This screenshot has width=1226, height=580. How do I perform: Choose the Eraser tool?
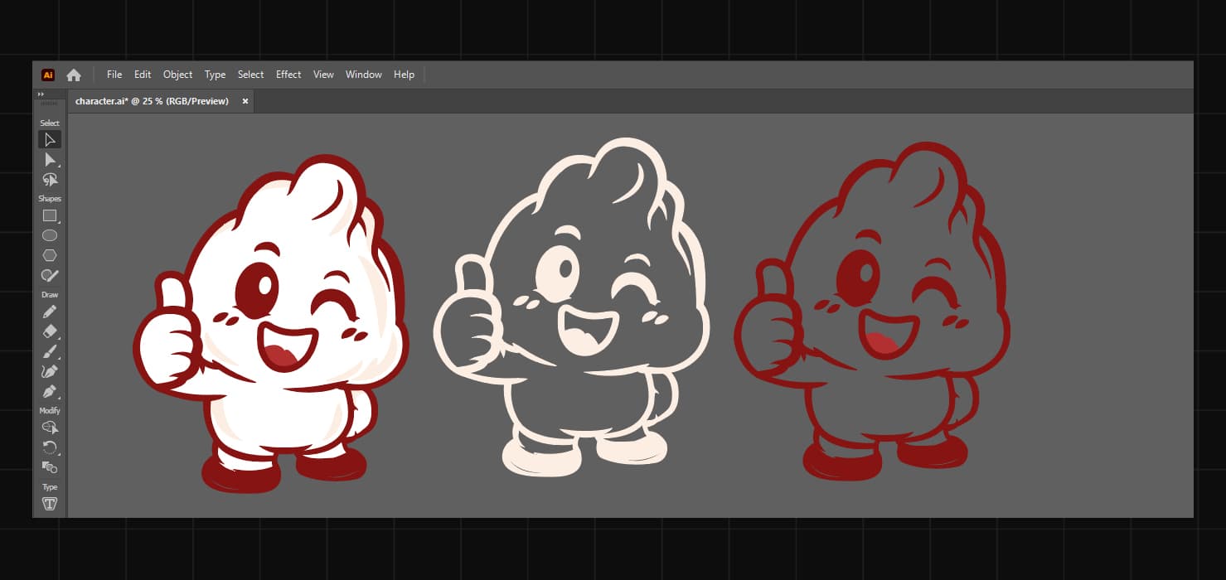[x=50, y=331]
